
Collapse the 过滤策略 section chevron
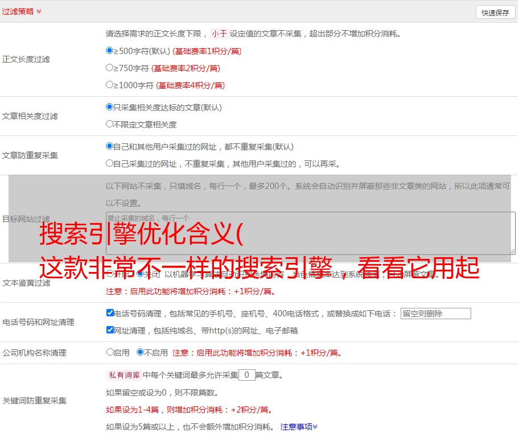[39, 11]
